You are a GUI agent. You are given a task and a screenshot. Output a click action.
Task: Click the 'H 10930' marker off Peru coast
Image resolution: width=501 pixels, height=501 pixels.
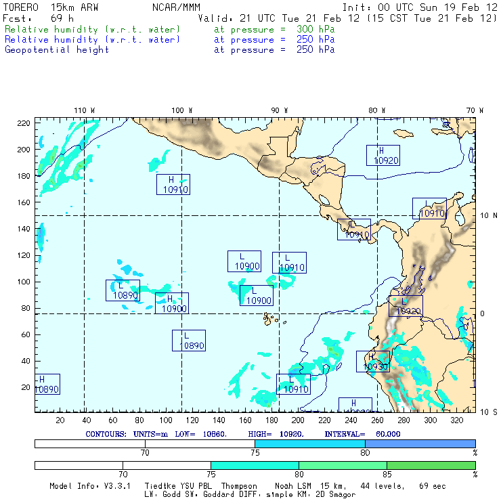(373, 362)
